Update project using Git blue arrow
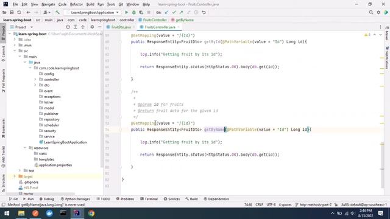 coord(166,12)
